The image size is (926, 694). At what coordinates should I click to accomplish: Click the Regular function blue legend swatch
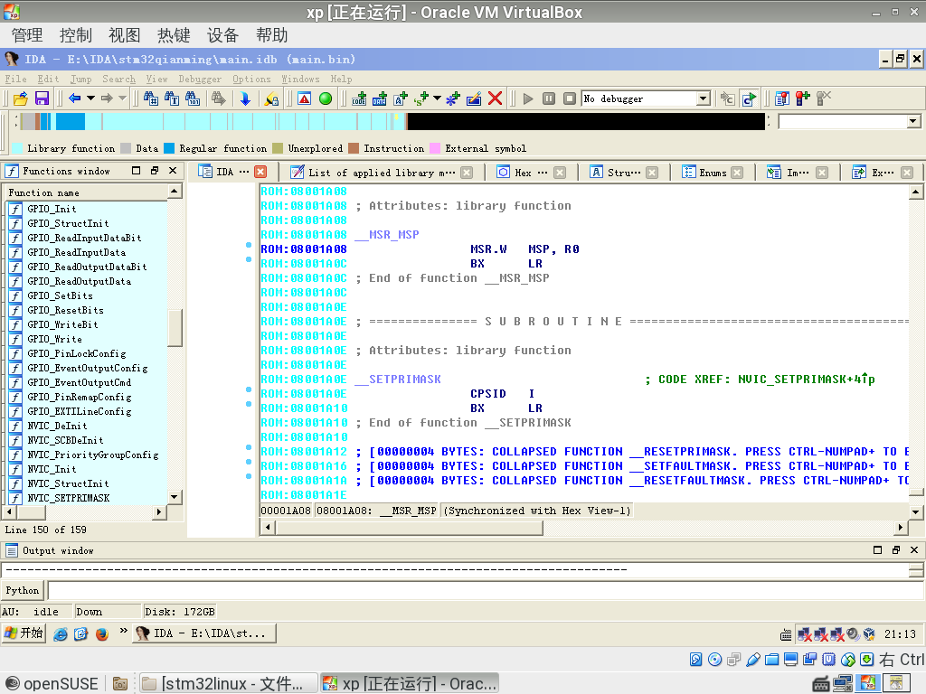(169, 148)
